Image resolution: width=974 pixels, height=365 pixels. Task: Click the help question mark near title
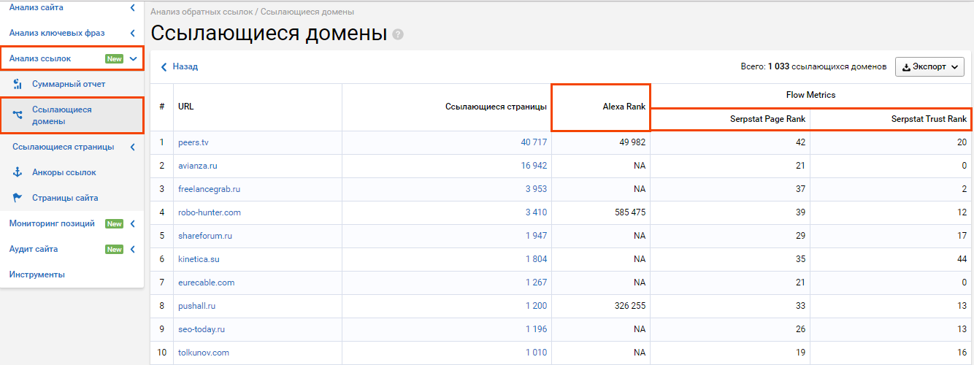tap(398, 34)
